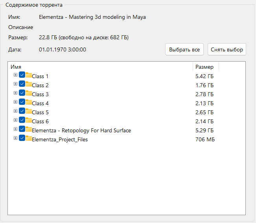Click the Class 1 folder icon
256x223 pixels.
[x=29, y=75]
